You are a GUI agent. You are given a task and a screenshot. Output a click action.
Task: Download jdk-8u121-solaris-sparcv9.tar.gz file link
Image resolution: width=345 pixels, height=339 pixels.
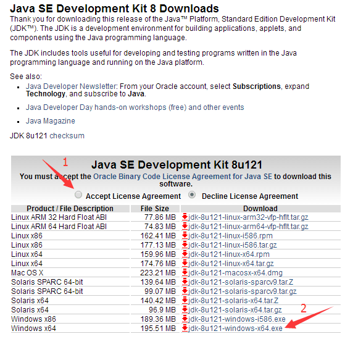click(x=243, y=291)
